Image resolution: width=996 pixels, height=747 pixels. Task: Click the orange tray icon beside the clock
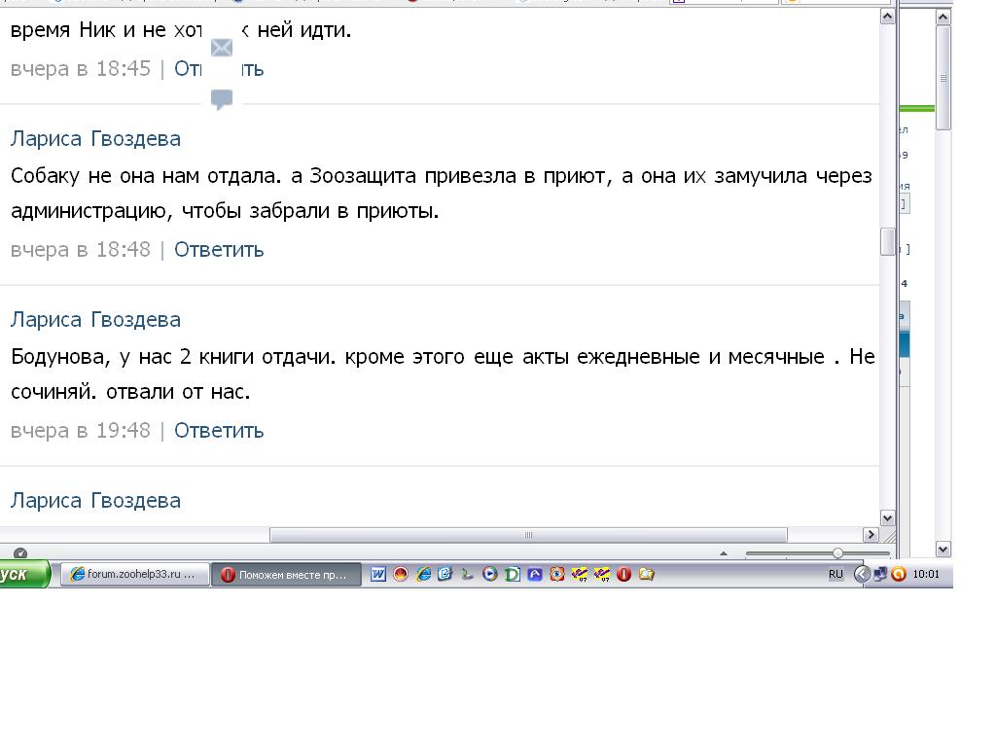[899, 574]
